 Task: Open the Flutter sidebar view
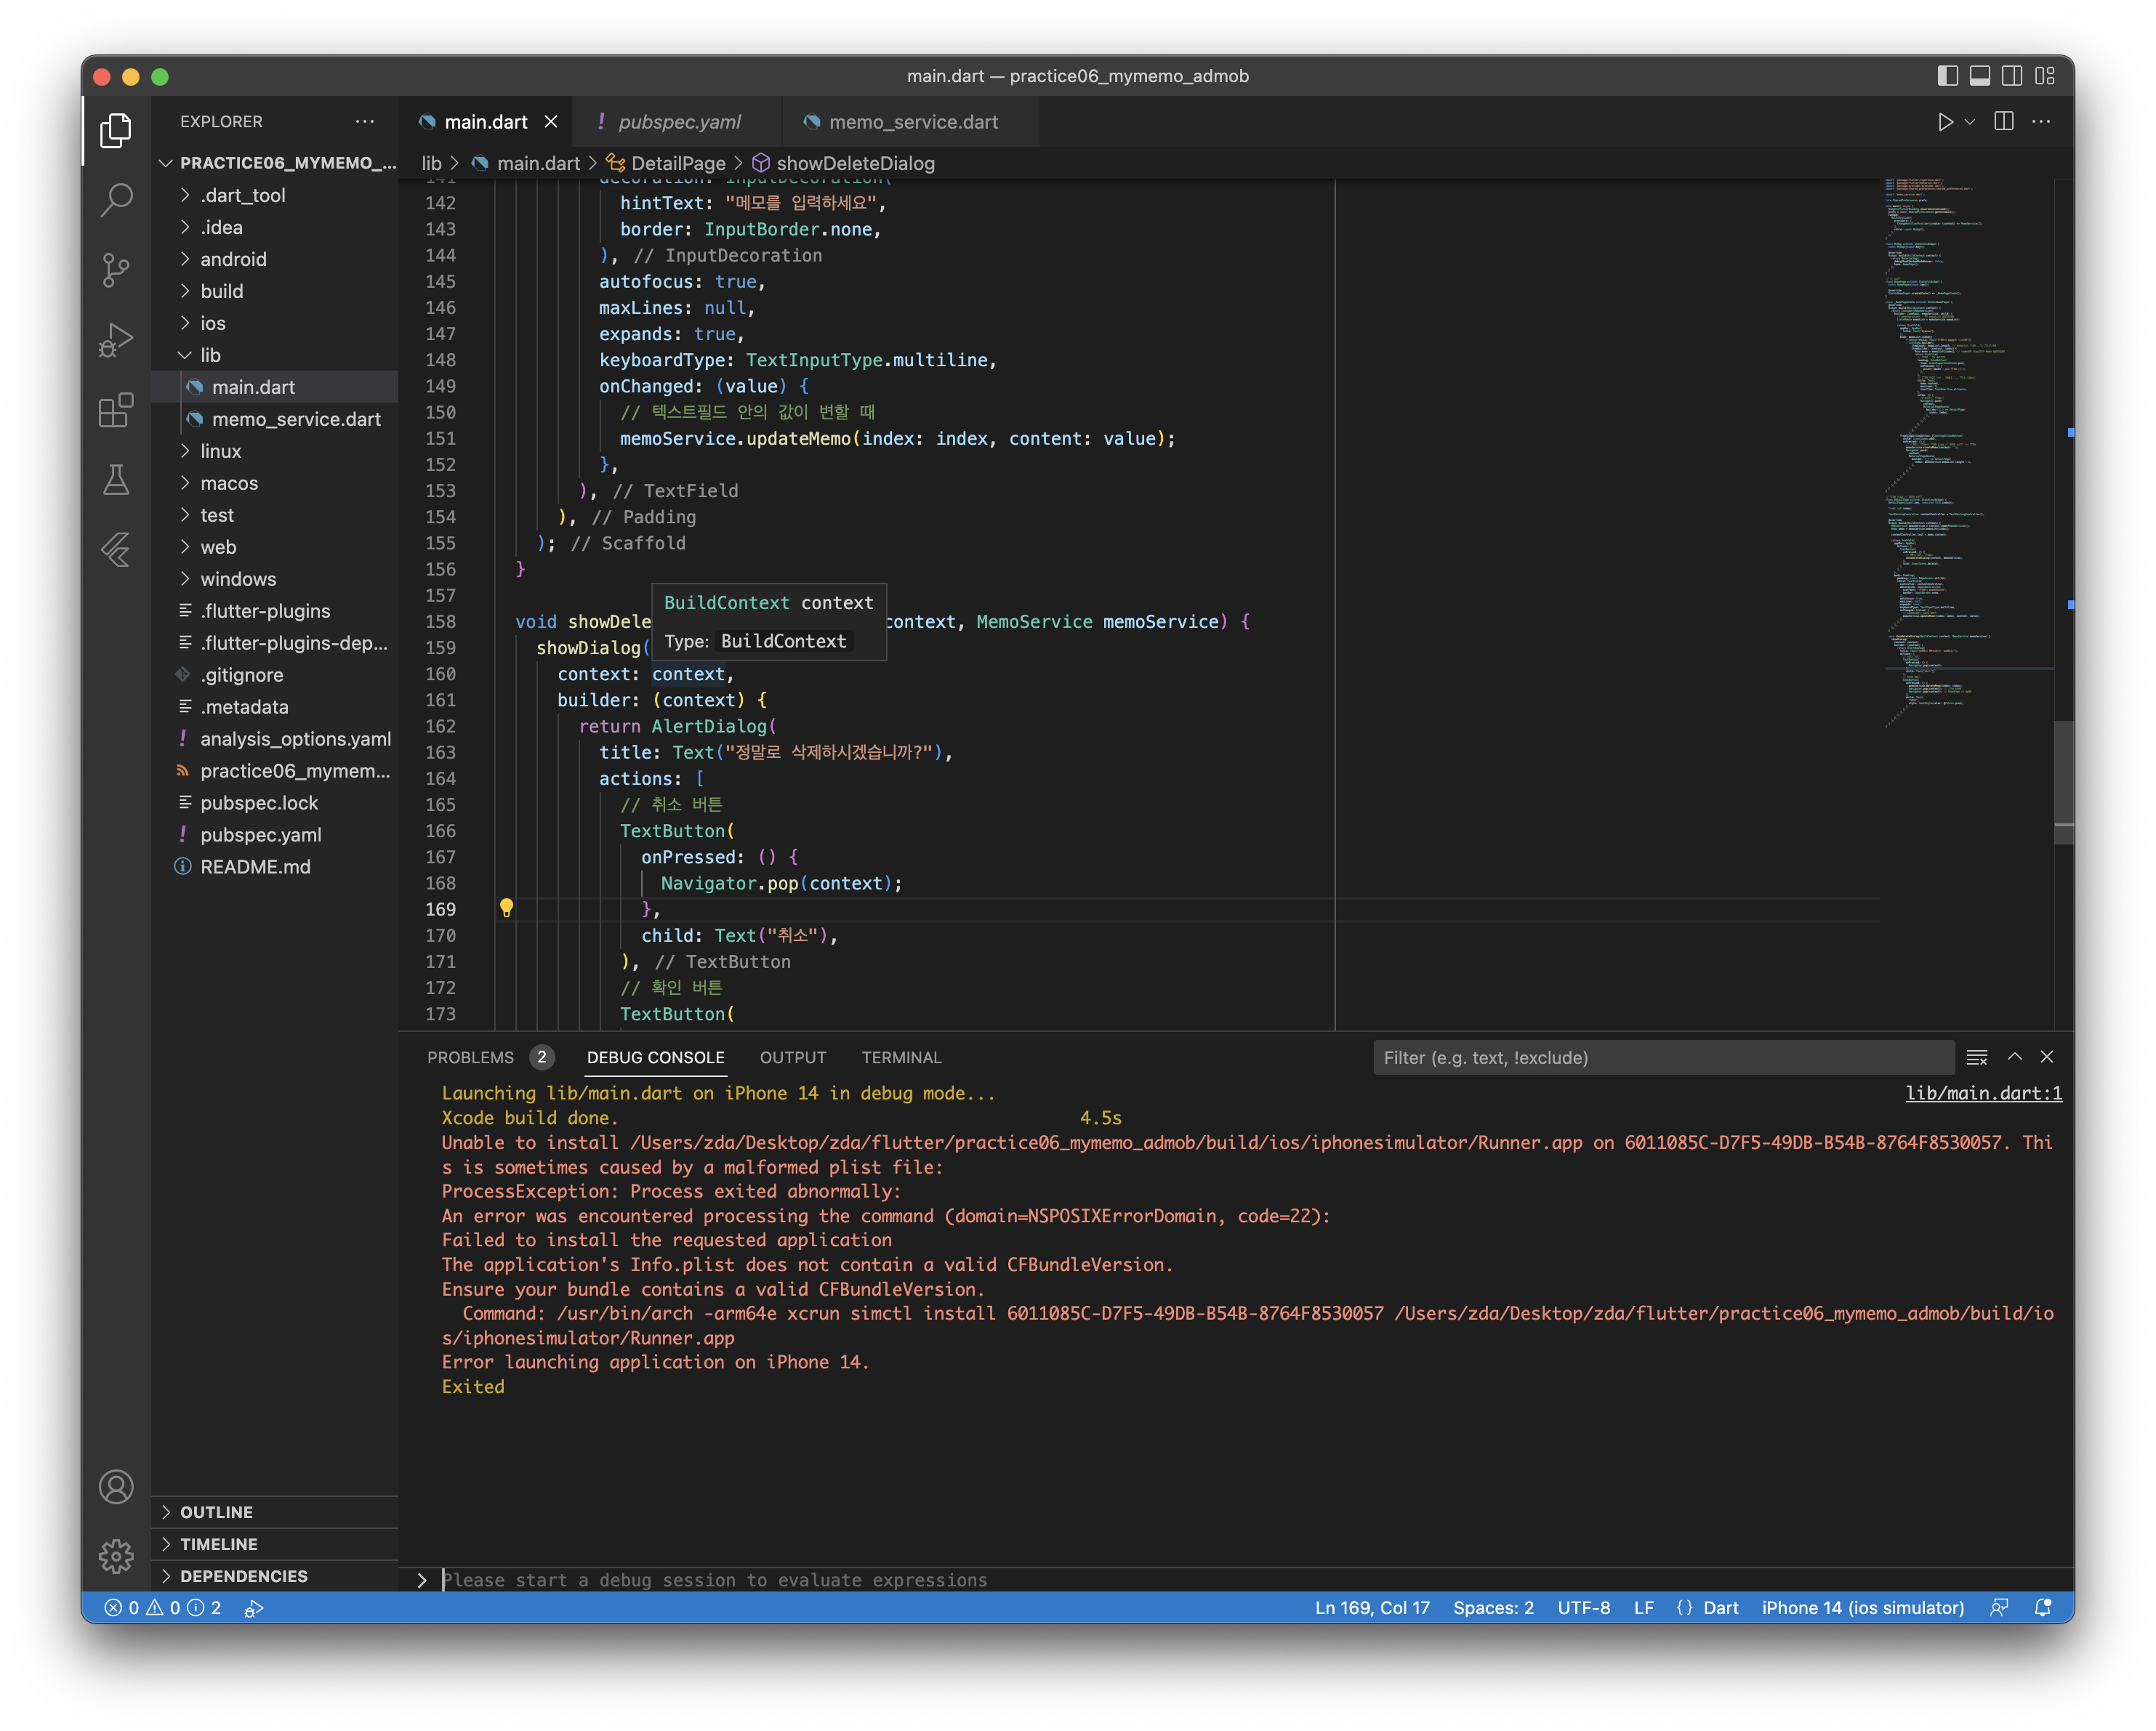[x=116, y=549]
